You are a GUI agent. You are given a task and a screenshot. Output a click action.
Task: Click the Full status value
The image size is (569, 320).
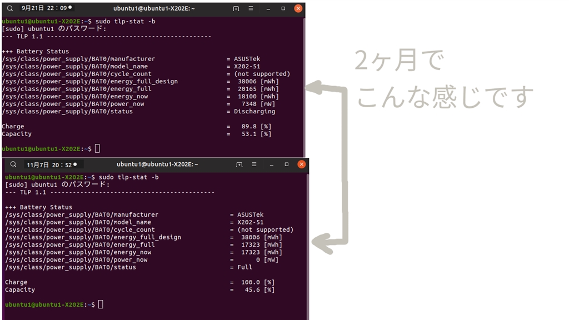[x=244, y=267]
